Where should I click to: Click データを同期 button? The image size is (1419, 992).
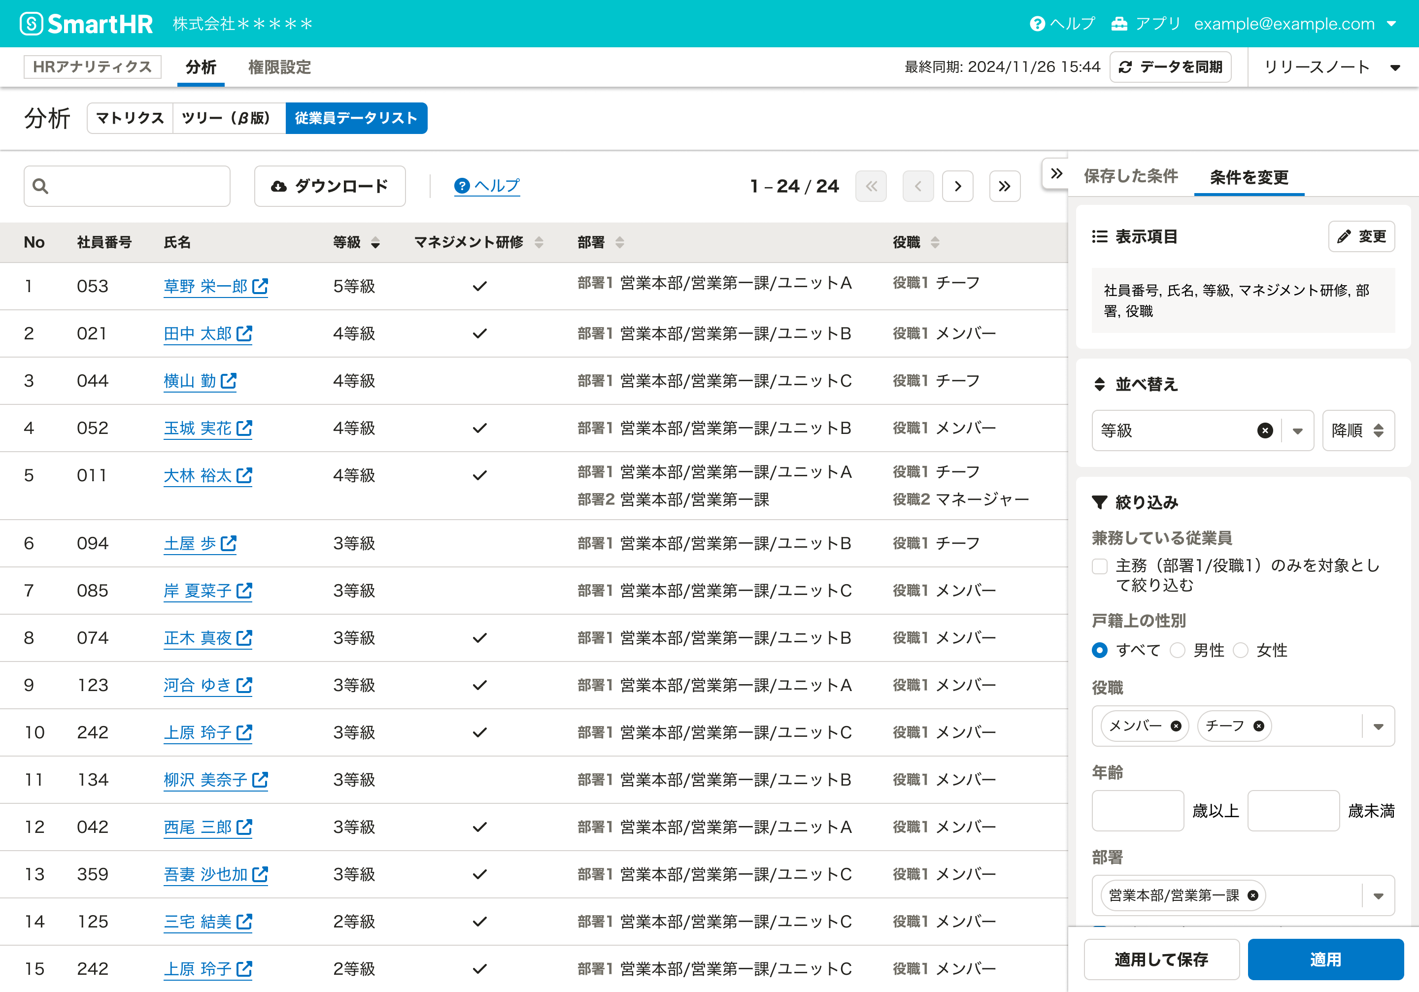1170,66
